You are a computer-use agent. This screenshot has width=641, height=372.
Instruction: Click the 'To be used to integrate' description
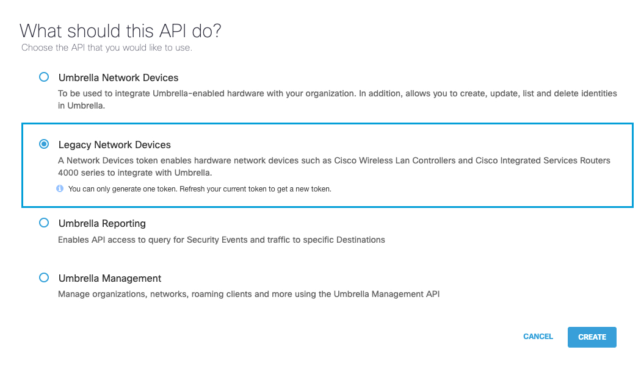pos(337,99)
